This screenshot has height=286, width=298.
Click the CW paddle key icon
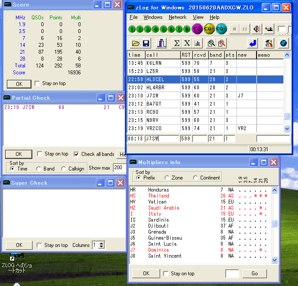coord(269,29)
